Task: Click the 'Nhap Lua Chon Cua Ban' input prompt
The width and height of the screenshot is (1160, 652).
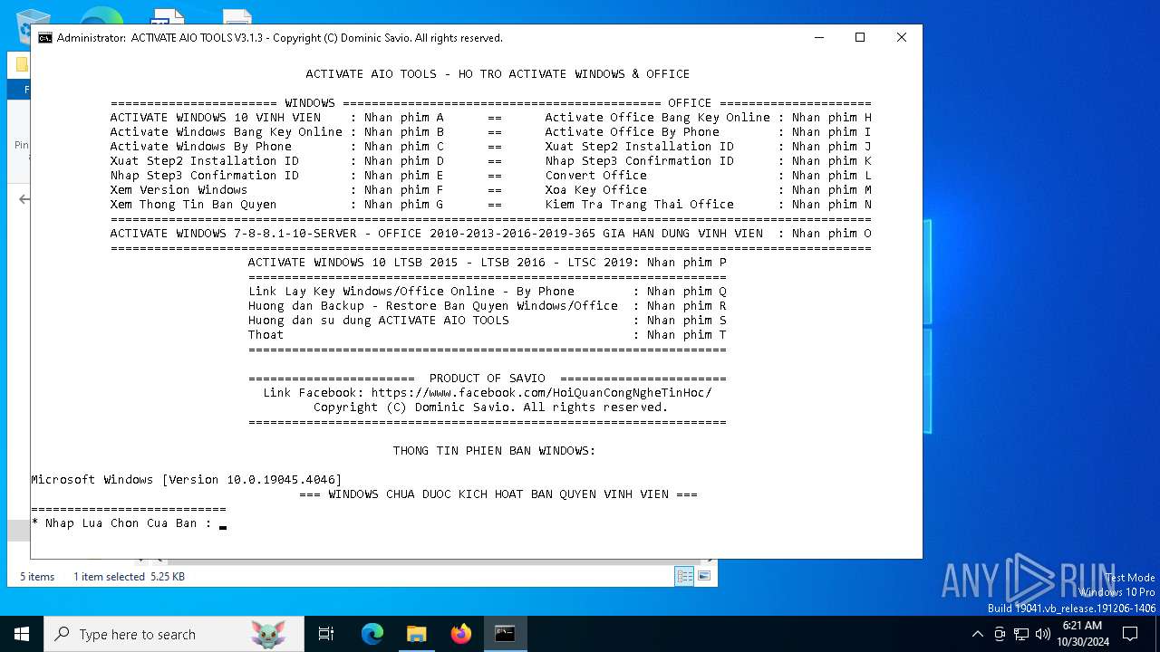Action: pos(128,523)
